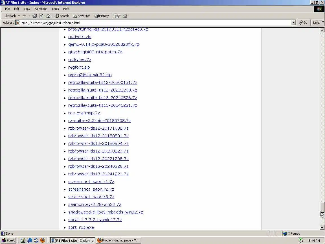The width and height of the screenshot is (325, 244).
Task: Open the View menu
Action: [27, 9]
